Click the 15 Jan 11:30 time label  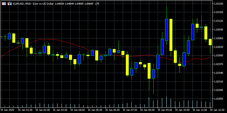tap(200, 110)
